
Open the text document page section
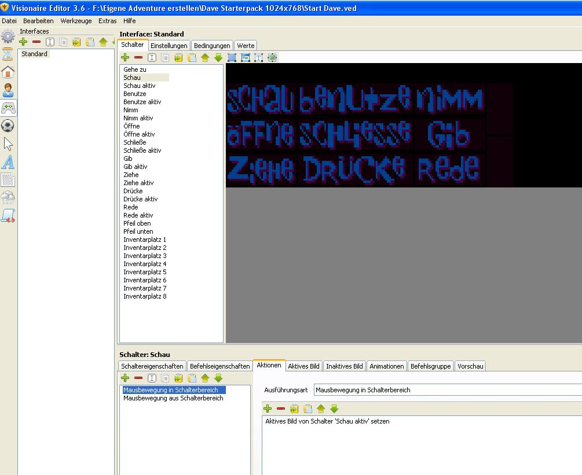coord(8,180)
